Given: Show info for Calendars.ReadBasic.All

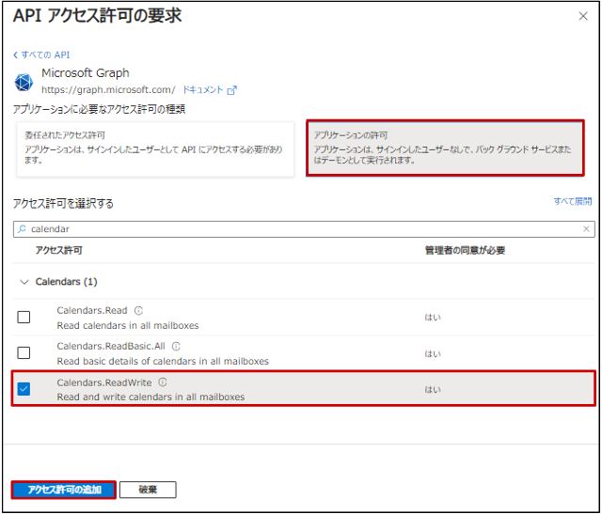Looking at the screenshot, I should pos(176,347).
